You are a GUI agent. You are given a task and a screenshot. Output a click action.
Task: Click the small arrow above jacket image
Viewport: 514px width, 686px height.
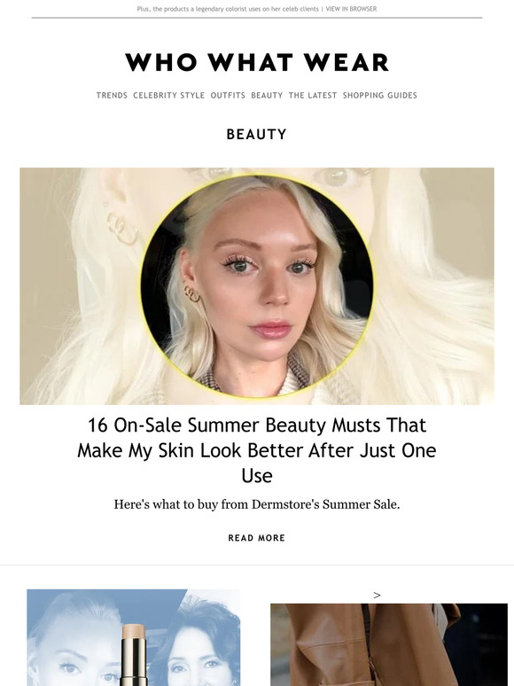[x=377, y=595]
